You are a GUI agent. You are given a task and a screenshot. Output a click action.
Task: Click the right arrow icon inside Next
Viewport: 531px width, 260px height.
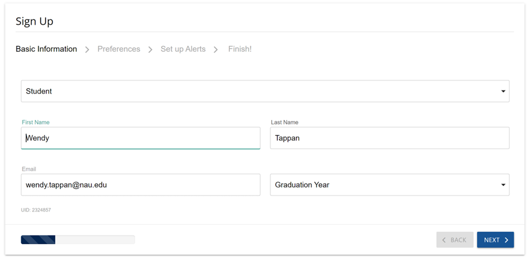point(506,240)
